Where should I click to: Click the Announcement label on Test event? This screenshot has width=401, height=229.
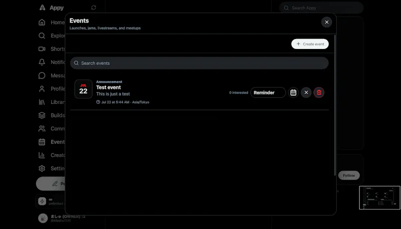click(109, 82)
